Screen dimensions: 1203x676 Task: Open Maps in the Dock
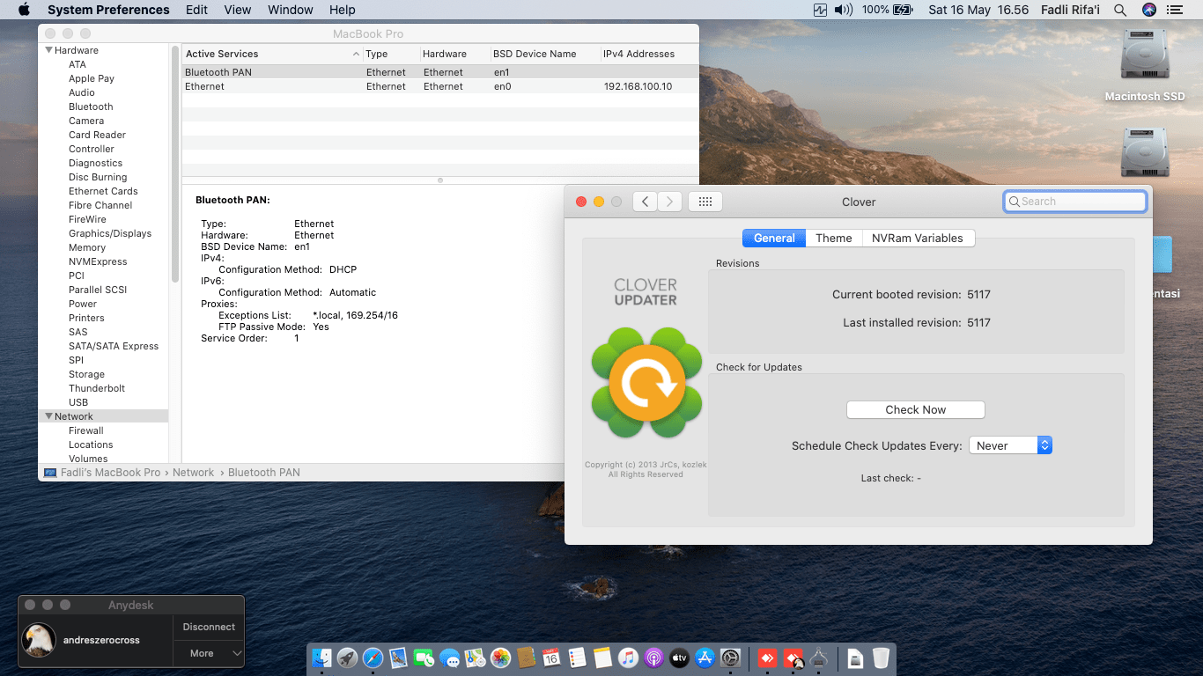(476, 658)
